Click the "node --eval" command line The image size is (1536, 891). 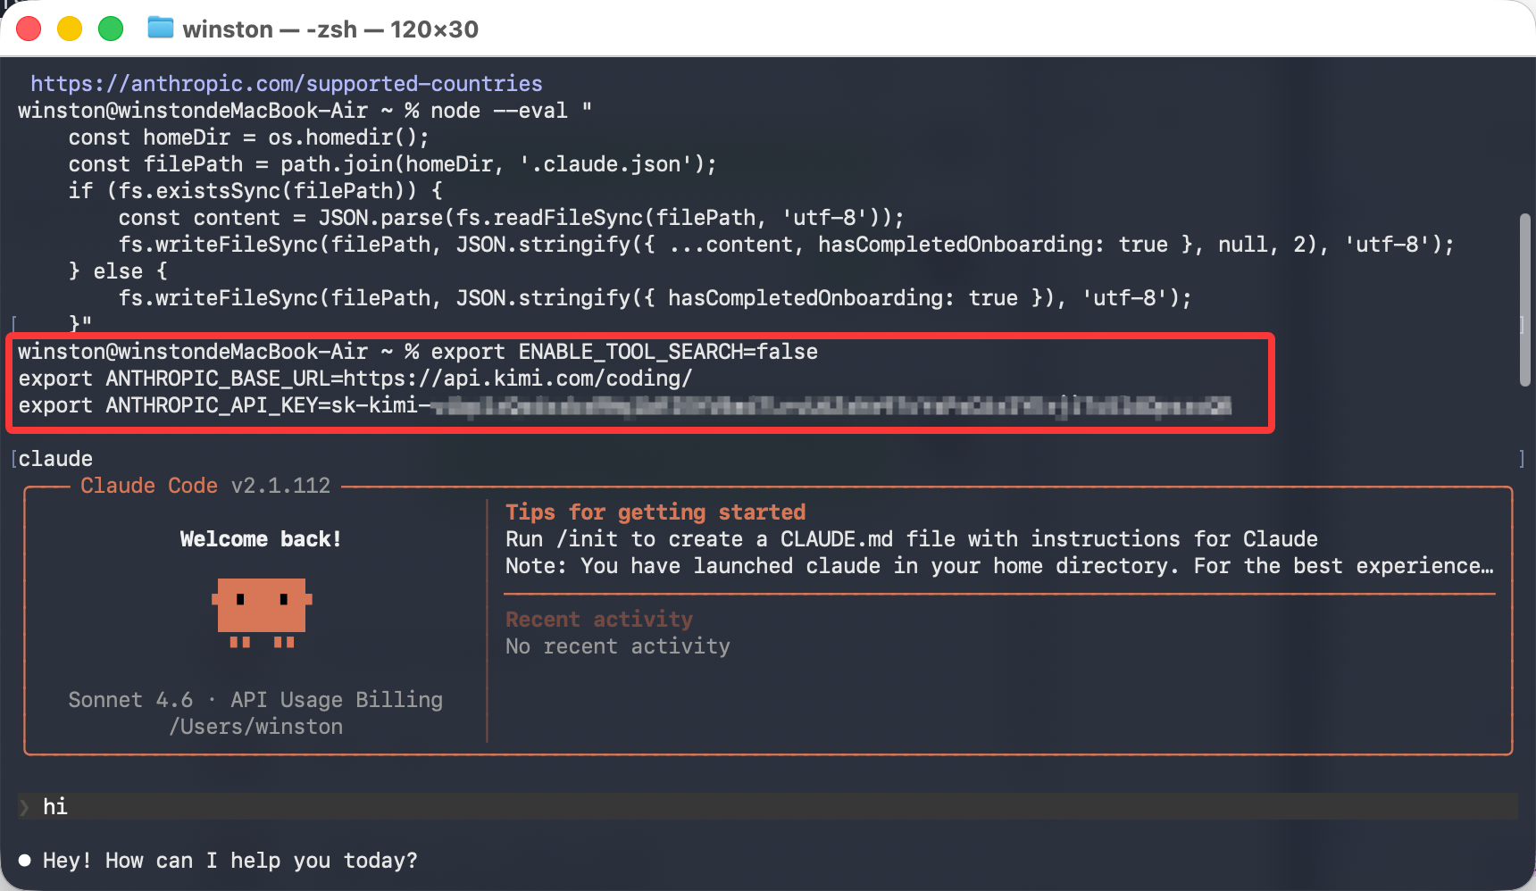click(x=305, y=111)
